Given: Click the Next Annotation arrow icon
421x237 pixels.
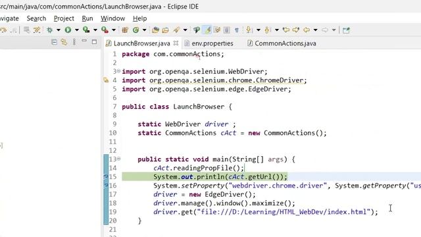Looking at the screenshot, I should pos(249,30).
